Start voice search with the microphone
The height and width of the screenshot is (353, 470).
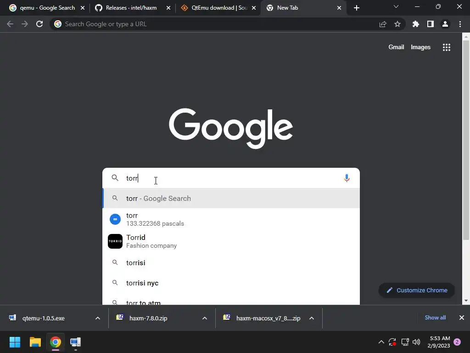pyautogui.click(x=347, y=178)
